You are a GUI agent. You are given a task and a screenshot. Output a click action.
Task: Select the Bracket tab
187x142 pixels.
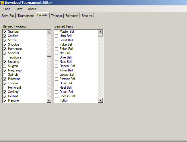click(87, 16)
